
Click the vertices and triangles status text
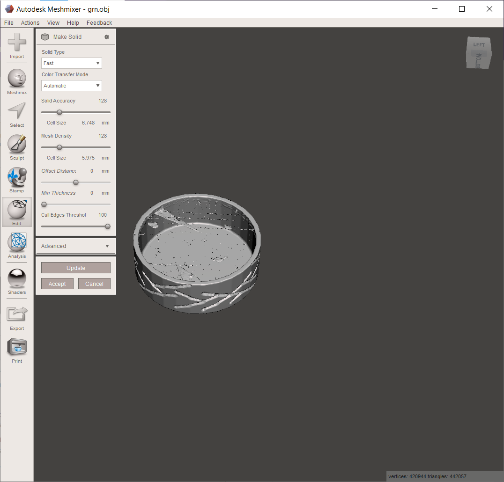pyautogui.click(x=427, y=476)
